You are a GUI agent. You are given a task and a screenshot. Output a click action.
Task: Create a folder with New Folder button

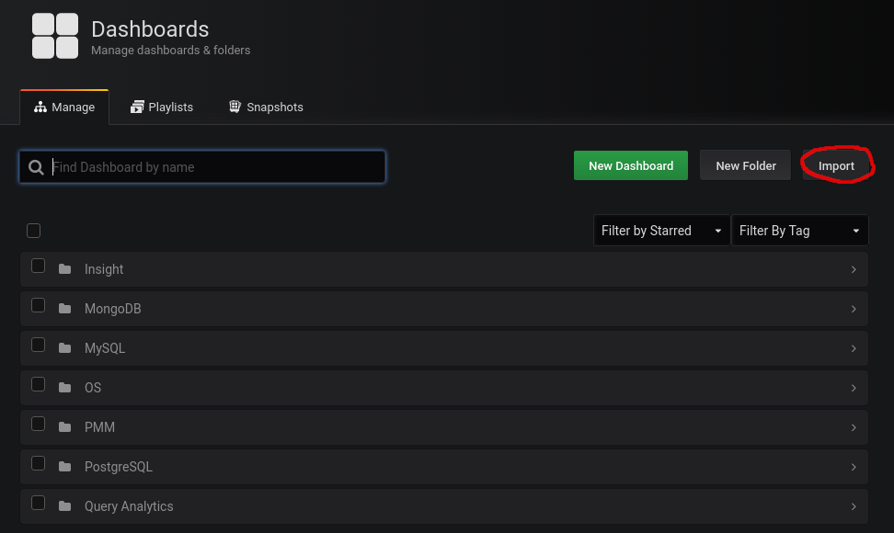pyautogui.click(x=745, y=166)
